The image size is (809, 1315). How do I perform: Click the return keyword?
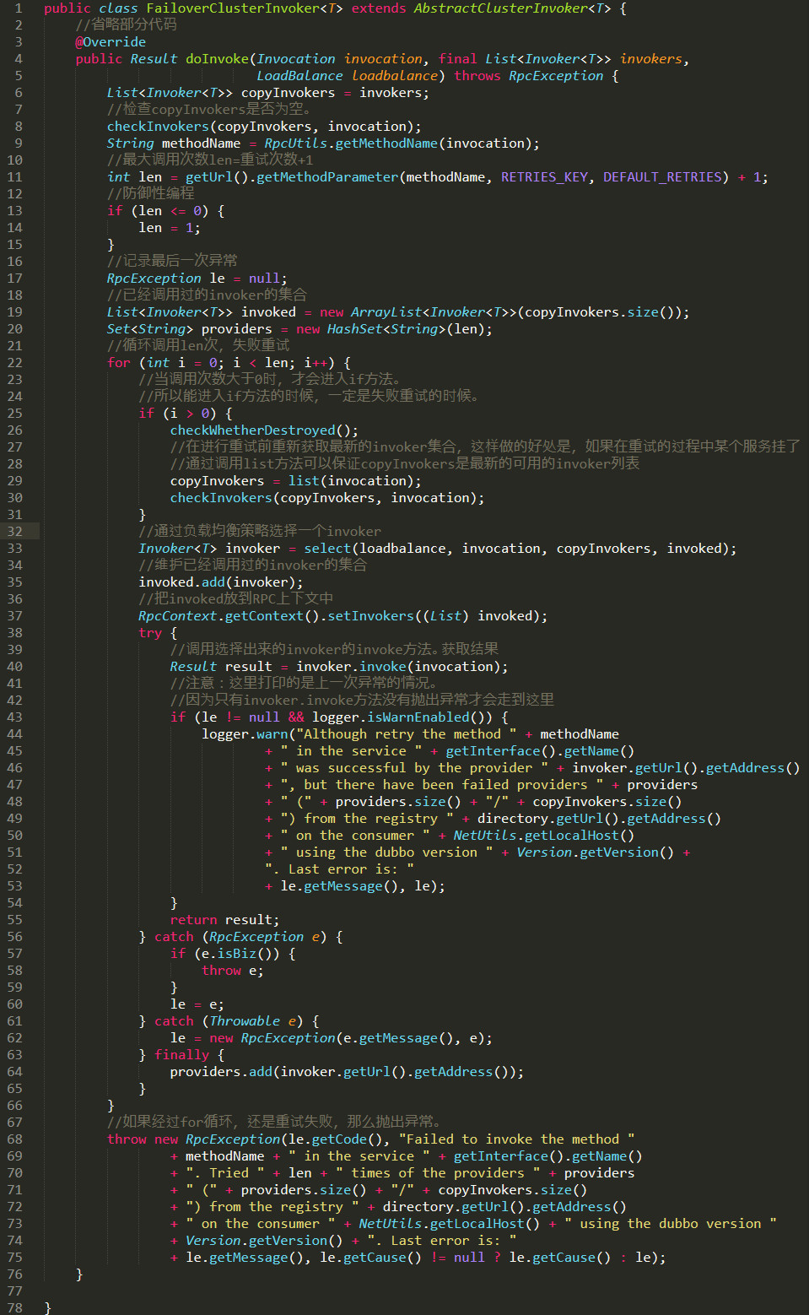[194, 920]
